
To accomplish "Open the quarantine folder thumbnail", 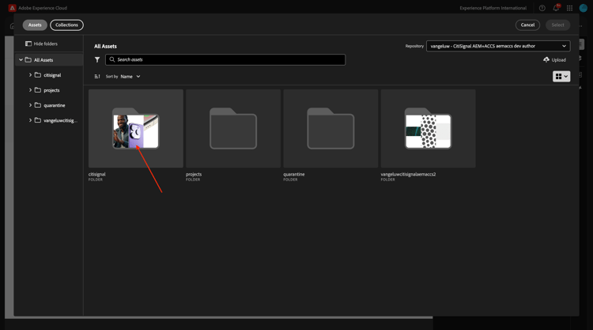I will (330, 129).
